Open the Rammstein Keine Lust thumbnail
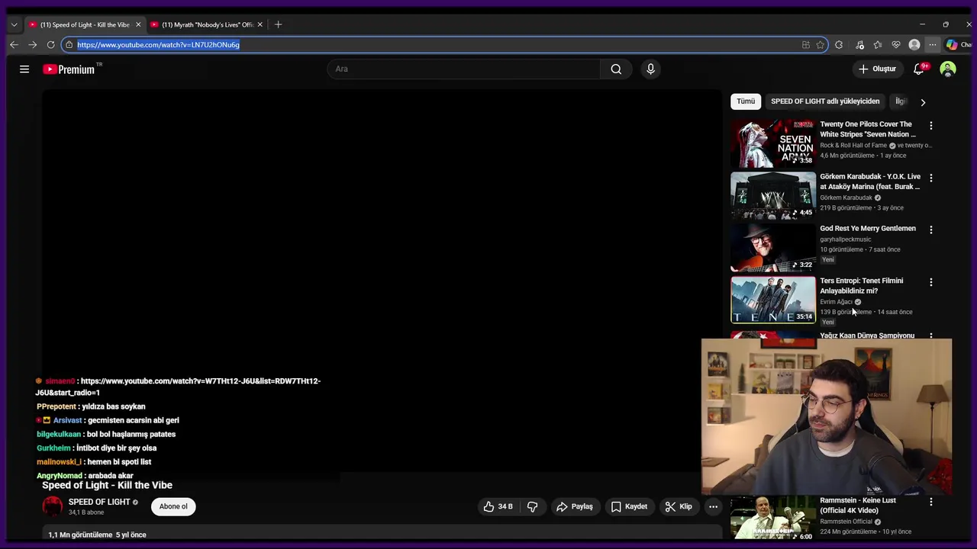This screenshot has width=977, height=549. point(773,518)
